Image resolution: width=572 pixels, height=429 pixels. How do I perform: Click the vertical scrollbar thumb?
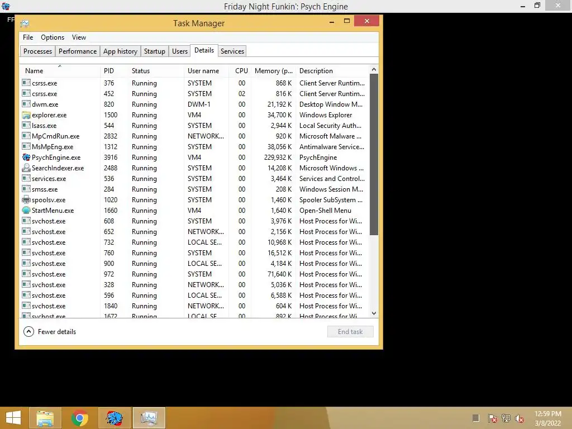(374, 154)
